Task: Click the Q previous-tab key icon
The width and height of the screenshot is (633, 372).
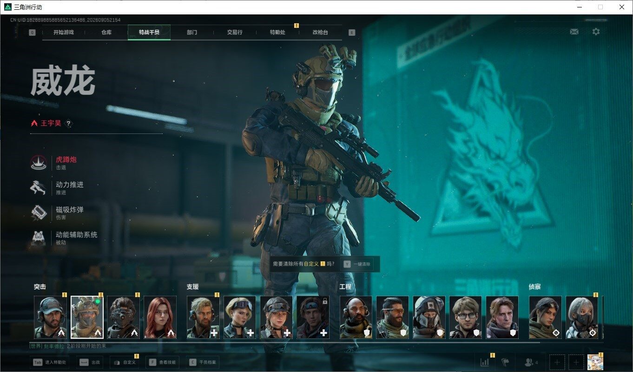Action: pos(32,33)
